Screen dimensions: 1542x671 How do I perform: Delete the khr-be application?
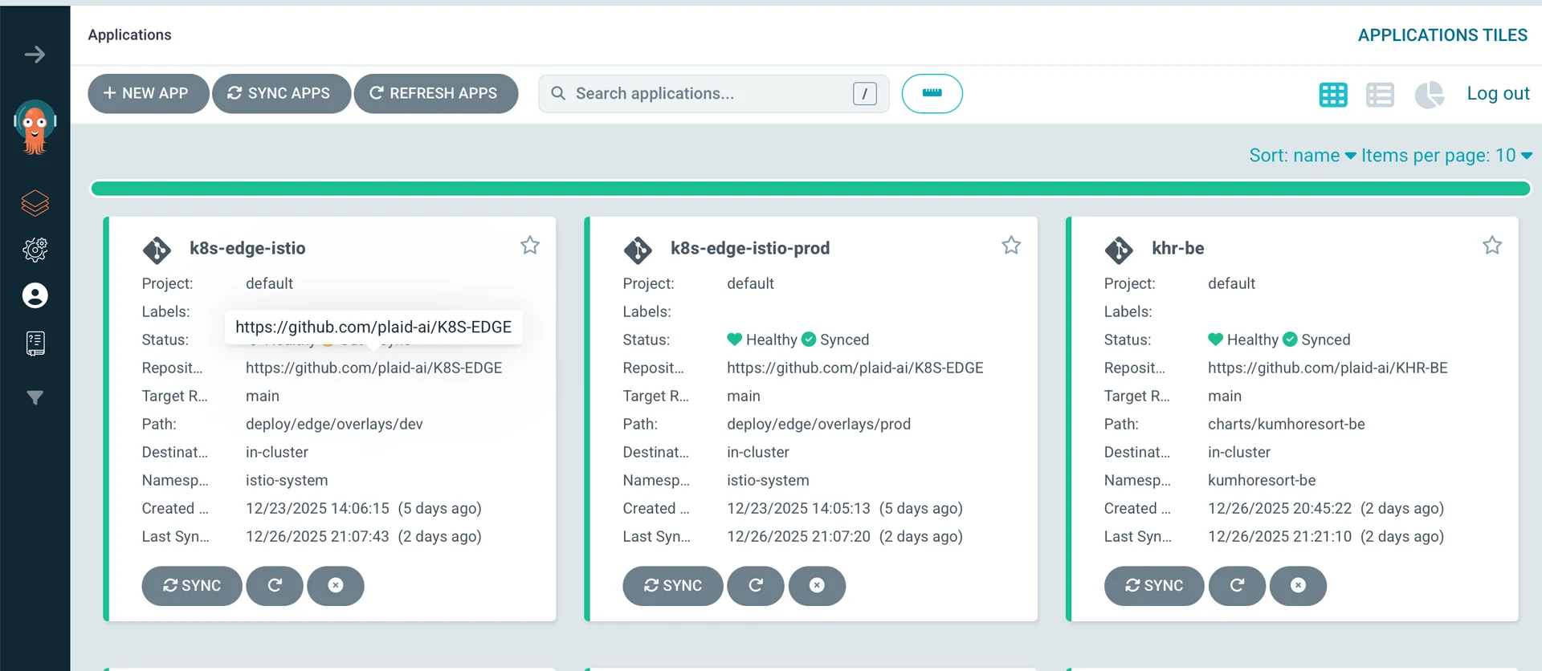(x=1298, y=586)
